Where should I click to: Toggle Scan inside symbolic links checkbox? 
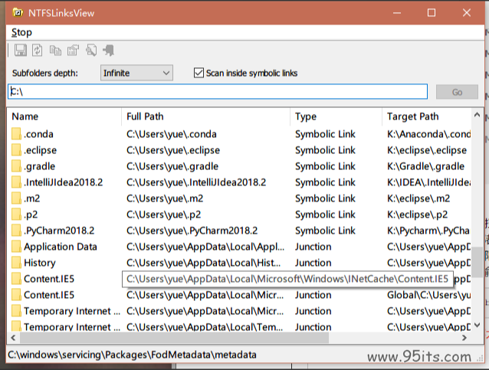pyautogui.click(x=199, y=73)
